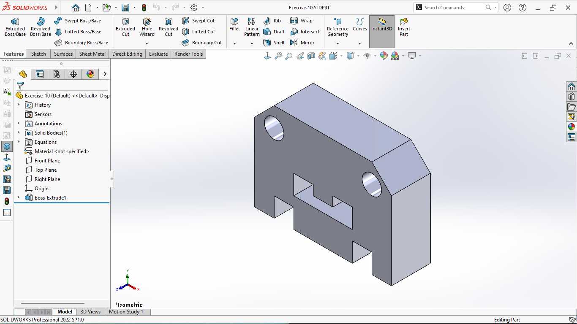Viewport: 577px width, 324px height.
Task: Open the DimXpertManager tab
Action: point(73,74)
